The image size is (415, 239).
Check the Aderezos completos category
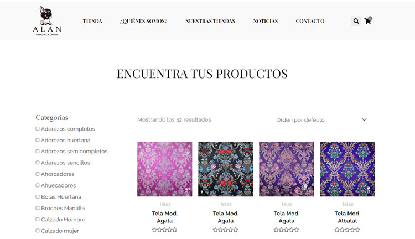point(38,129)
